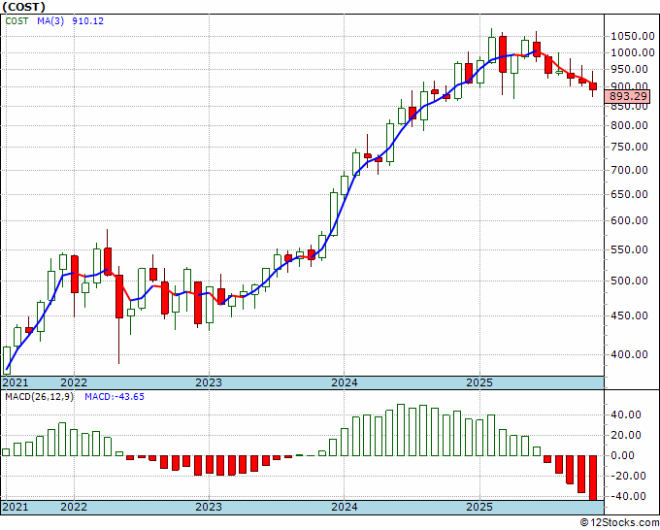The image size is (660, 530).
Task: Select the MACD(26,12,9) indicator label
Action: pos(39,397)
